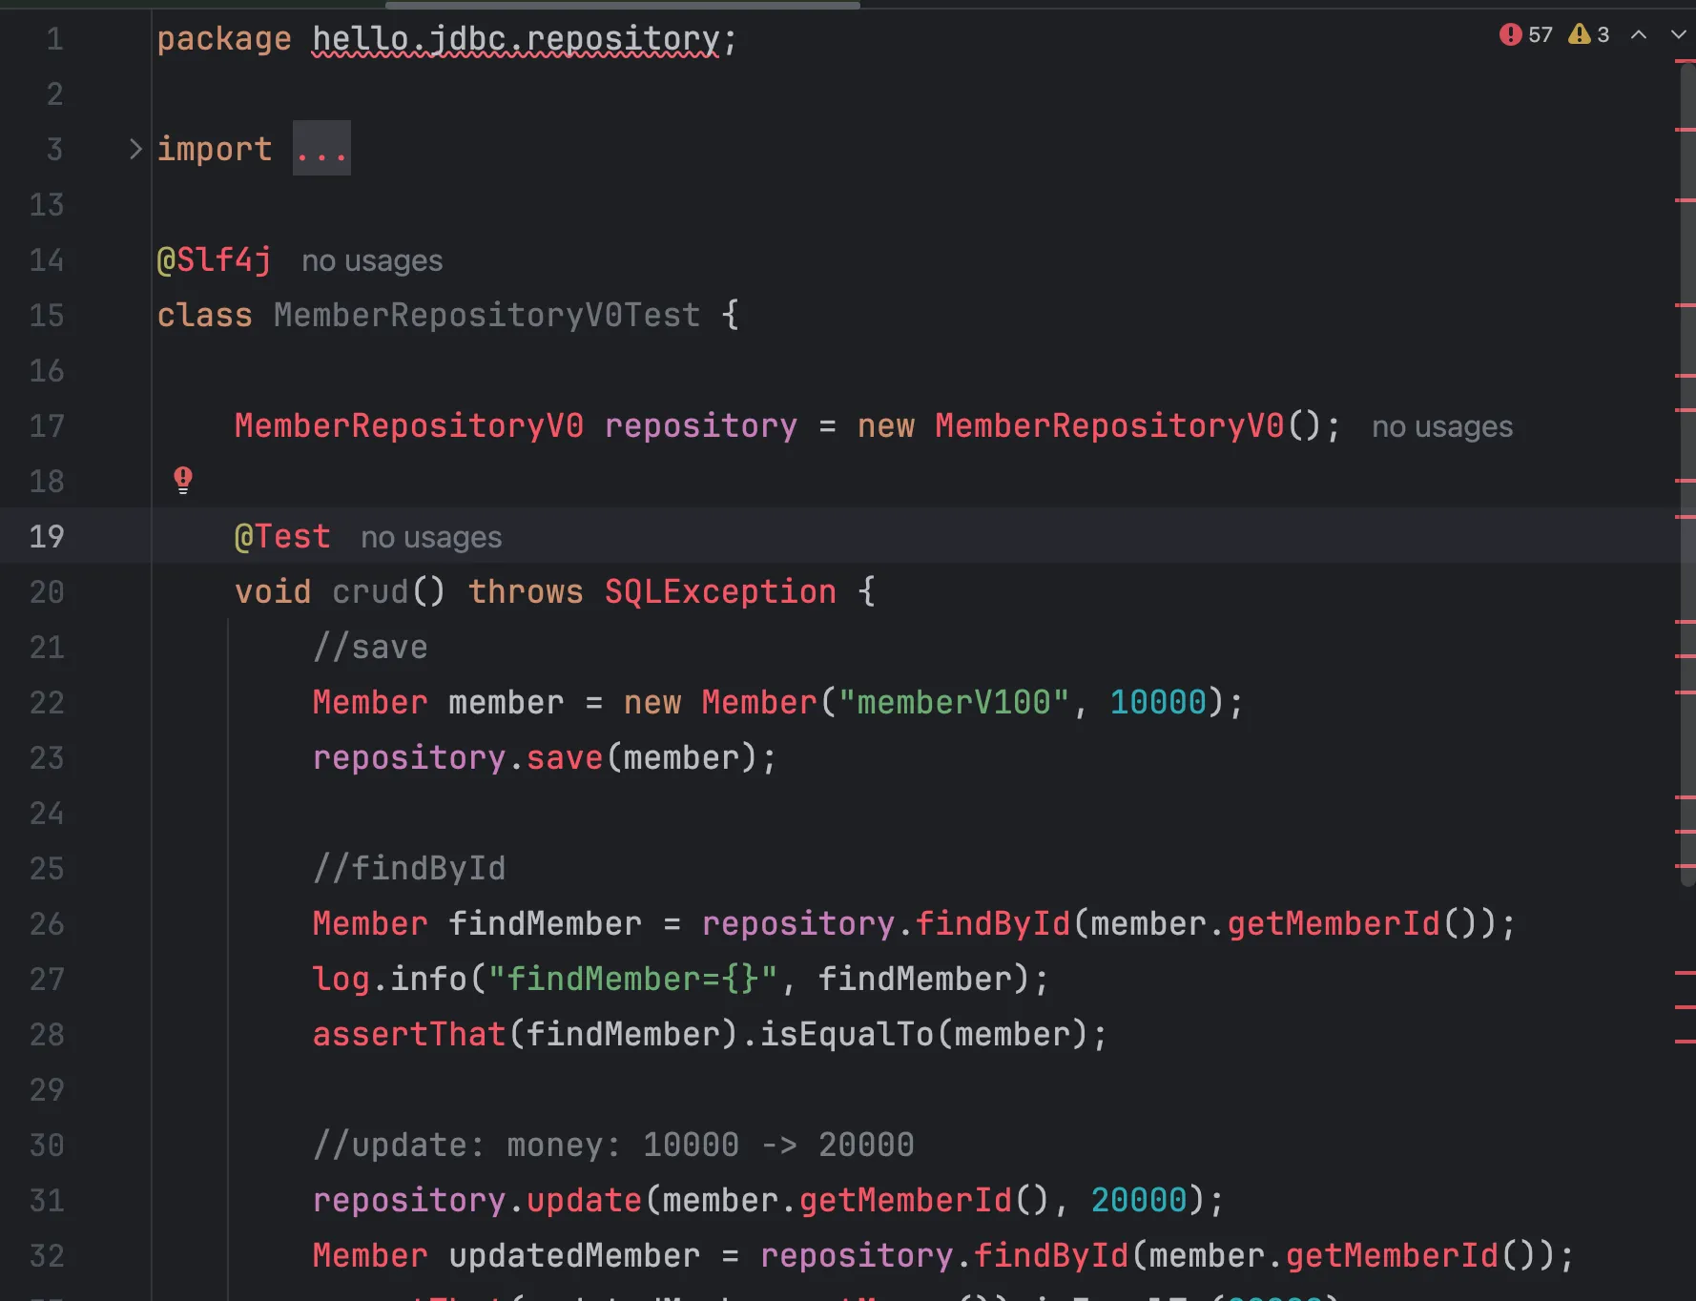Click 'no usages' hint beside @Test
The width and height of the screenshot is (1696, 1301).
tap(431, 537)
